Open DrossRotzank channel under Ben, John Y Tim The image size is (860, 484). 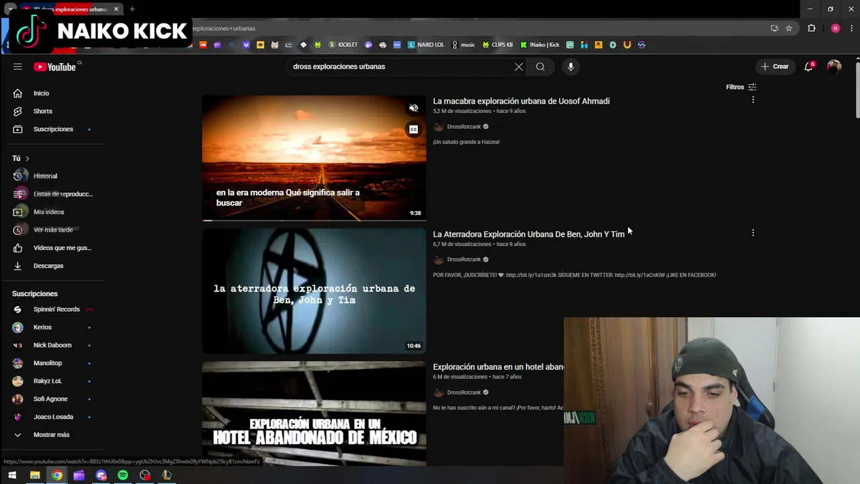[464, 259]
